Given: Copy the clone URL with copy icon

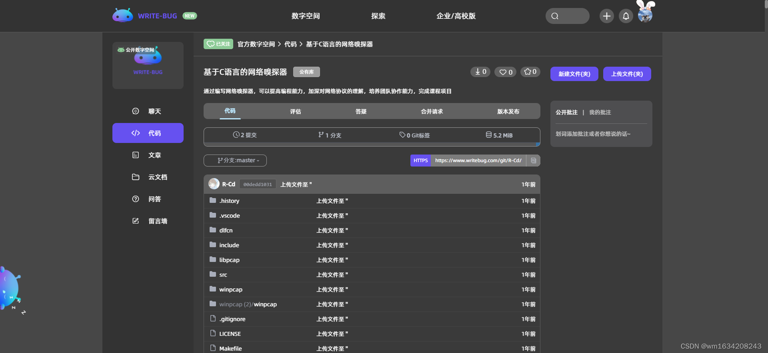Looking at the screenshot, I should (534, 161).
